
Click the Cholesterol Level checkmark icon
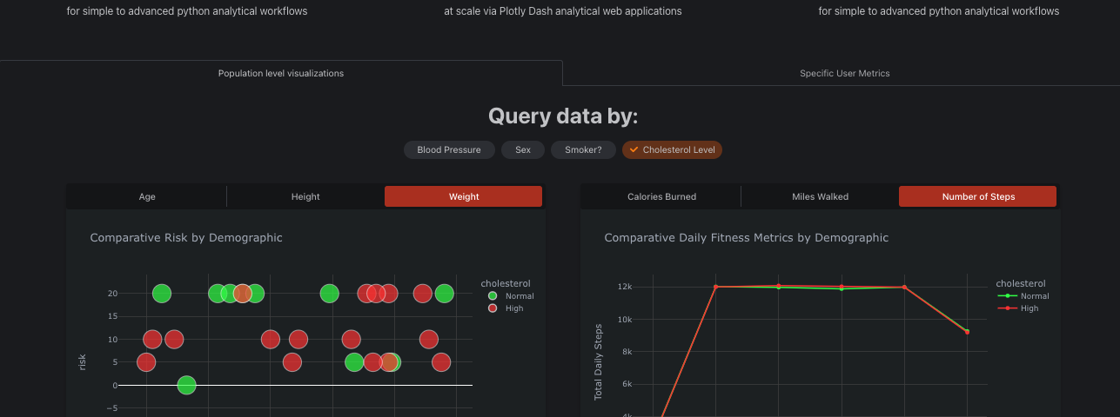point(634,150)
